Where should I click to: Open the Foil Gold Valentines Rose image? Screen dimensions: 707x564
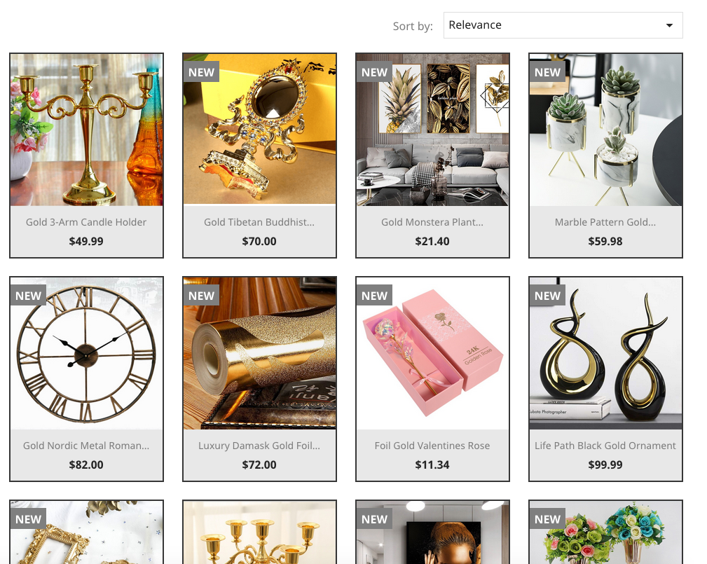coord(433,353)
